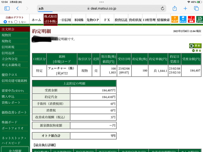The height and width of the screenshot is (152, 203).
Task: Go back with the browser back arrow
Action: click(x=18, y=9)
